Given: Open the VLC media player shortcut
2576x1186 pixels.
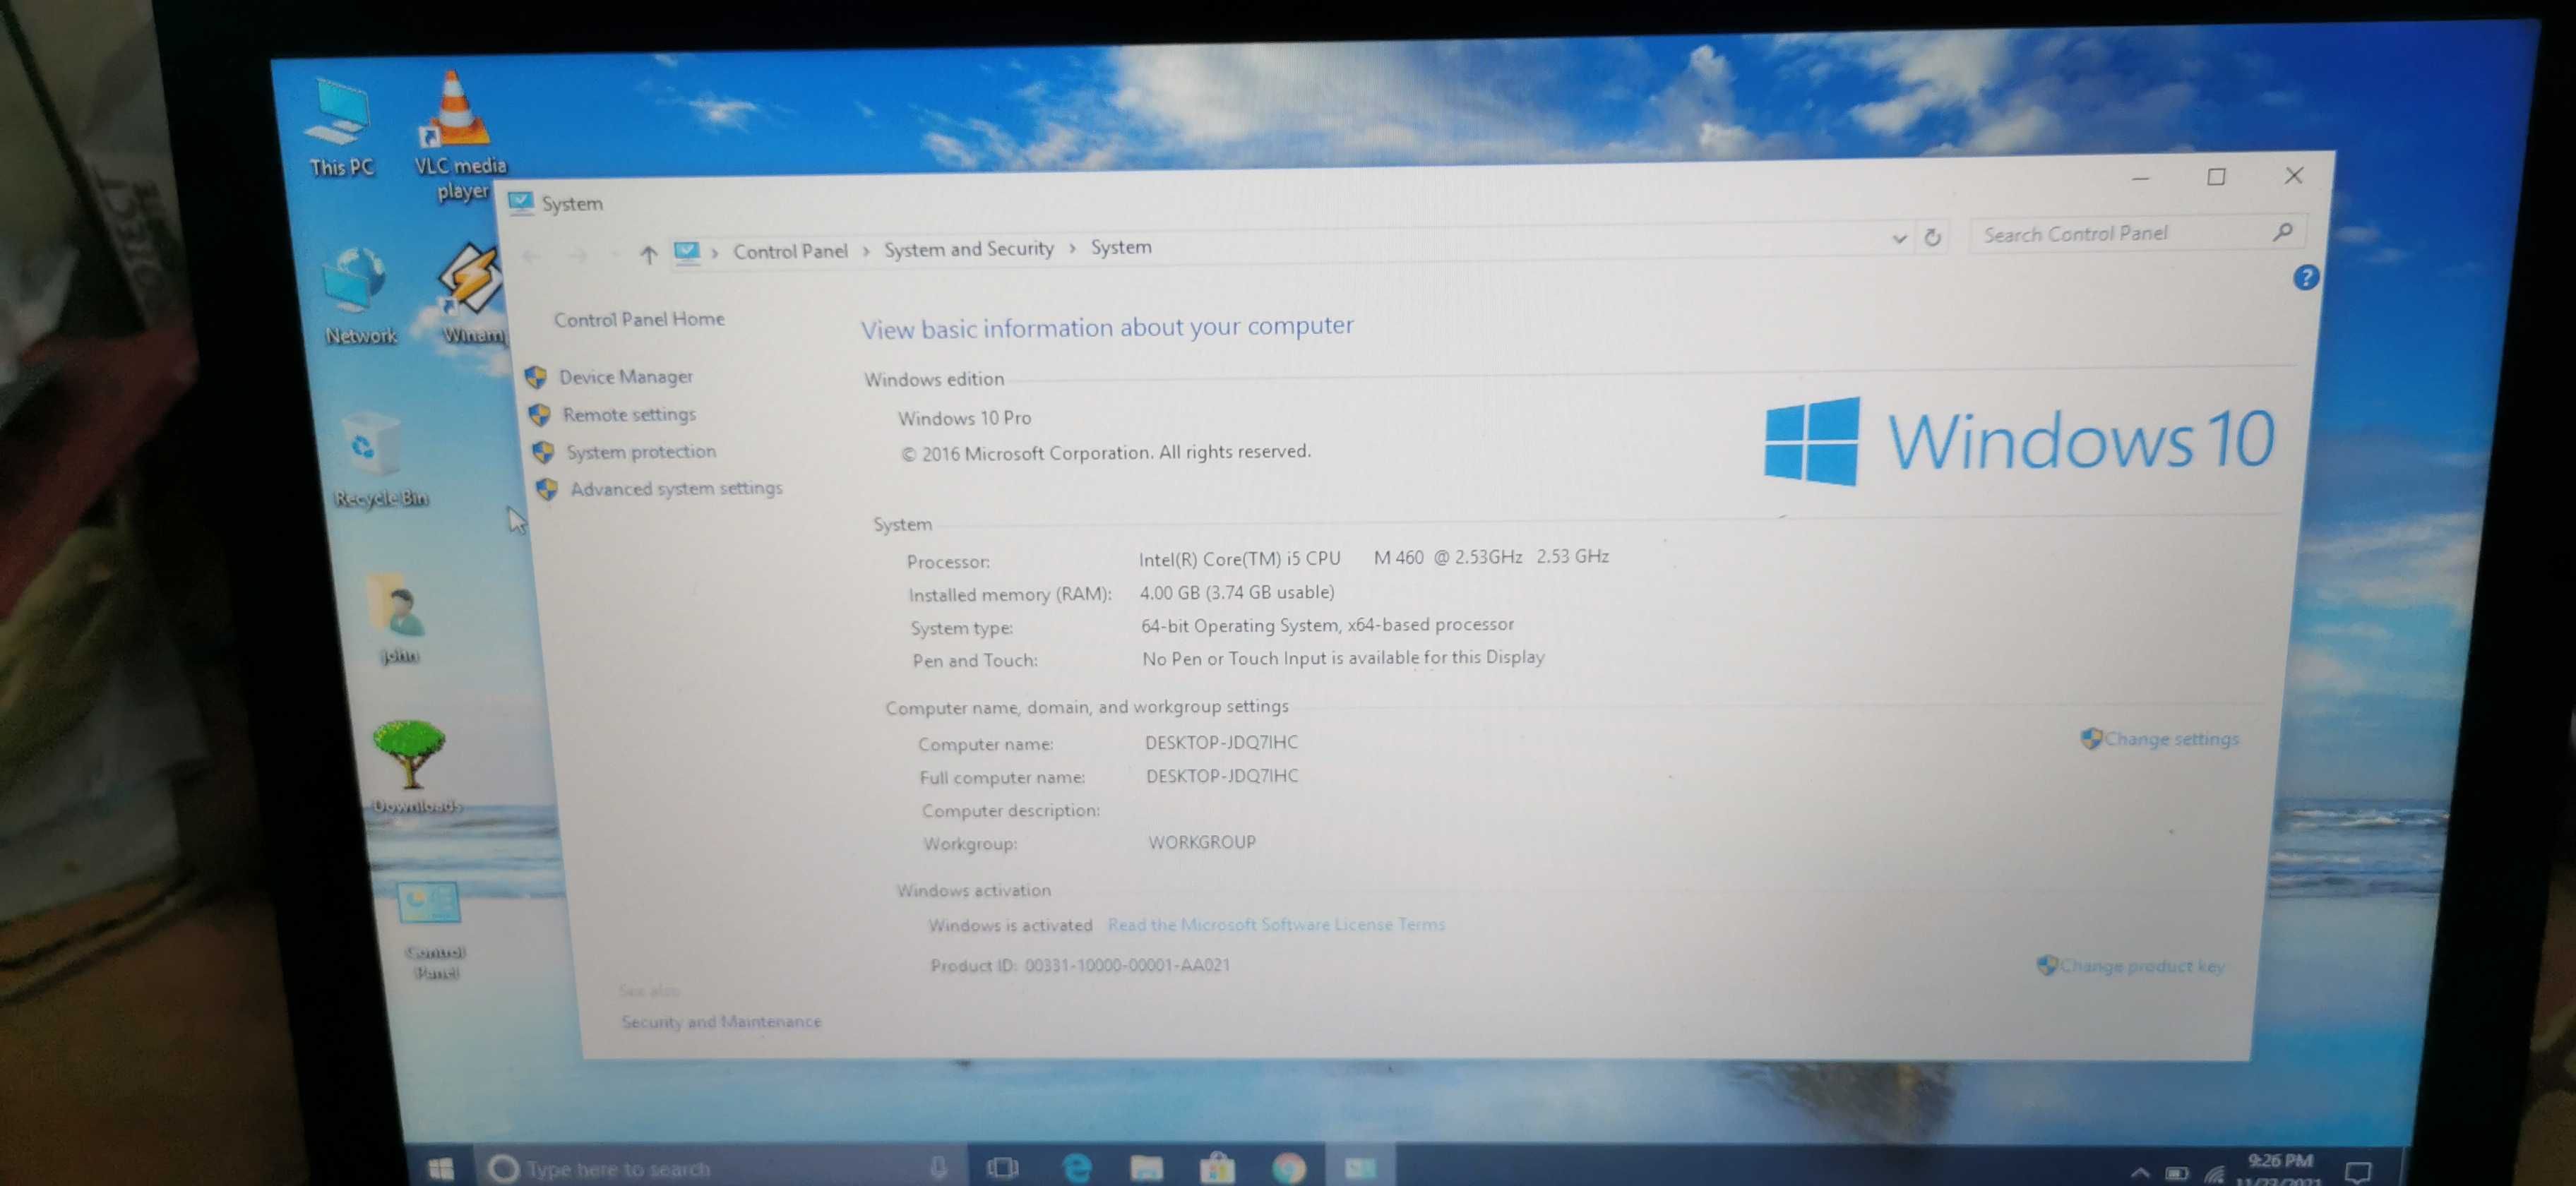Looking at the screenshot, I should 459,135.
